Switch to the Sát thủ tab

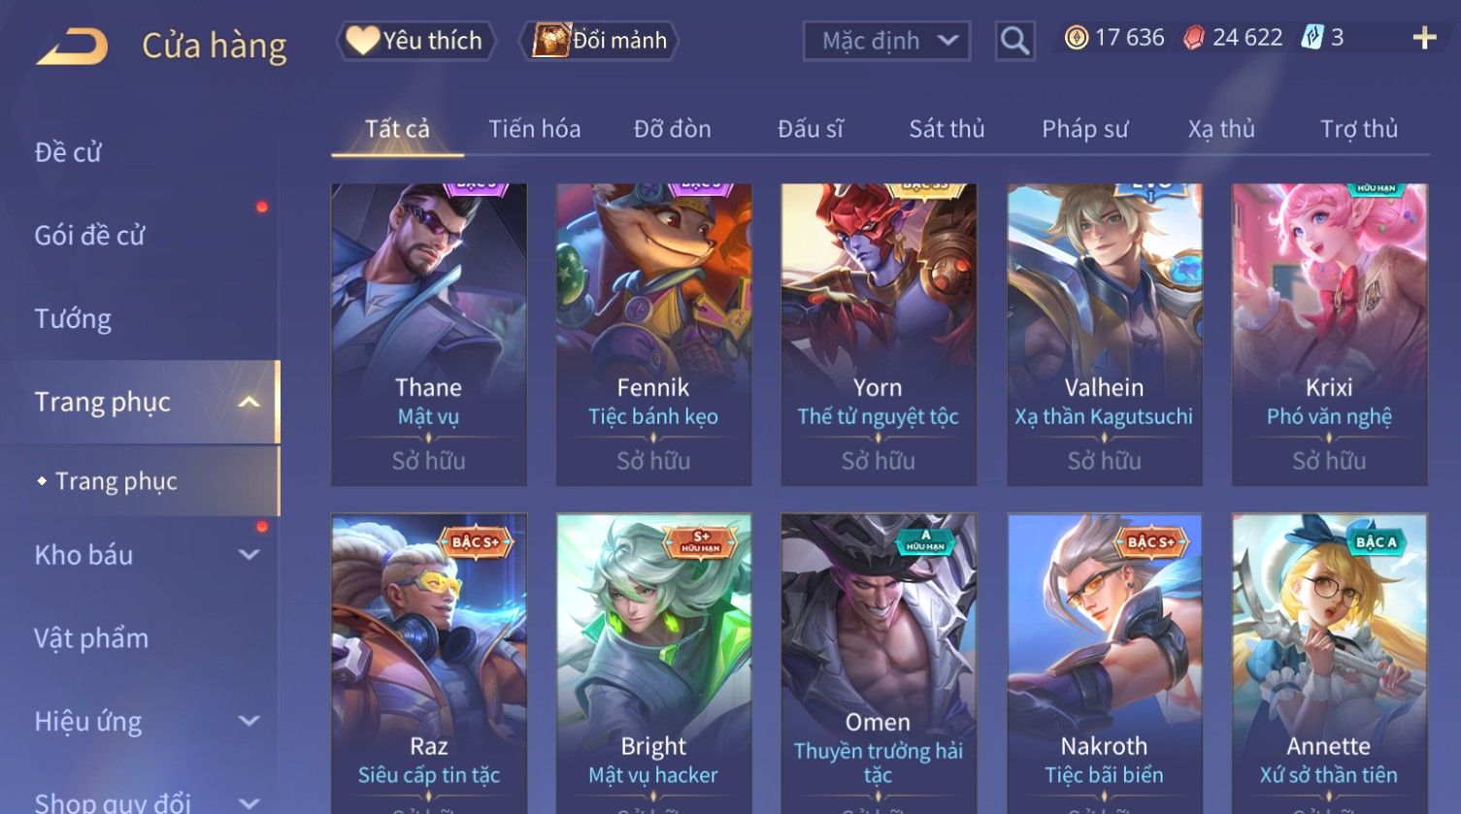[x=946, y=129]
